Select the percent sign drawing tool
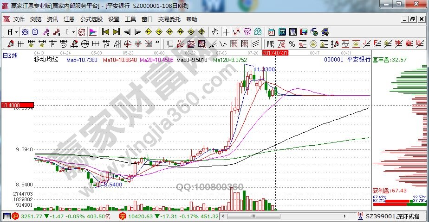 (x=292, y=44)
